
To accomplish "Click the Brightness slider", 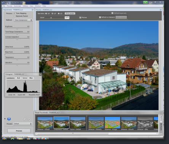I will (x=17, y=28).
